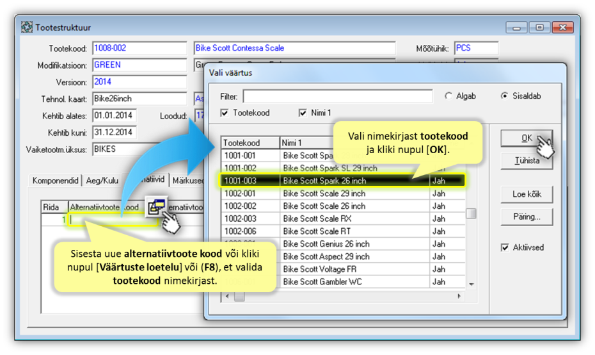Image resolution: width=595 pixels, height=355 pixels.
Task: Close the Tootestruktuur window
Action: 562,28
